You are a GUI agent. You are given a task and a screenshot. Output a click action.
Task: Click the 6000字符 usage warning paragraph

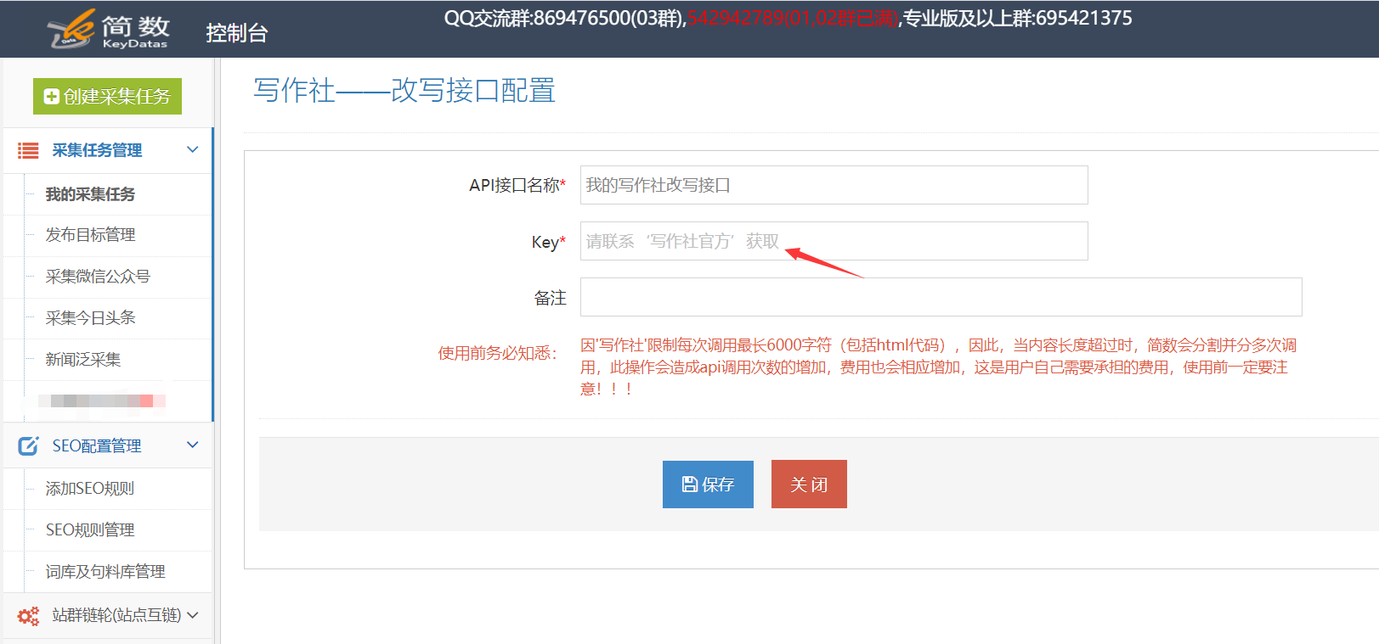pos(939,367)
